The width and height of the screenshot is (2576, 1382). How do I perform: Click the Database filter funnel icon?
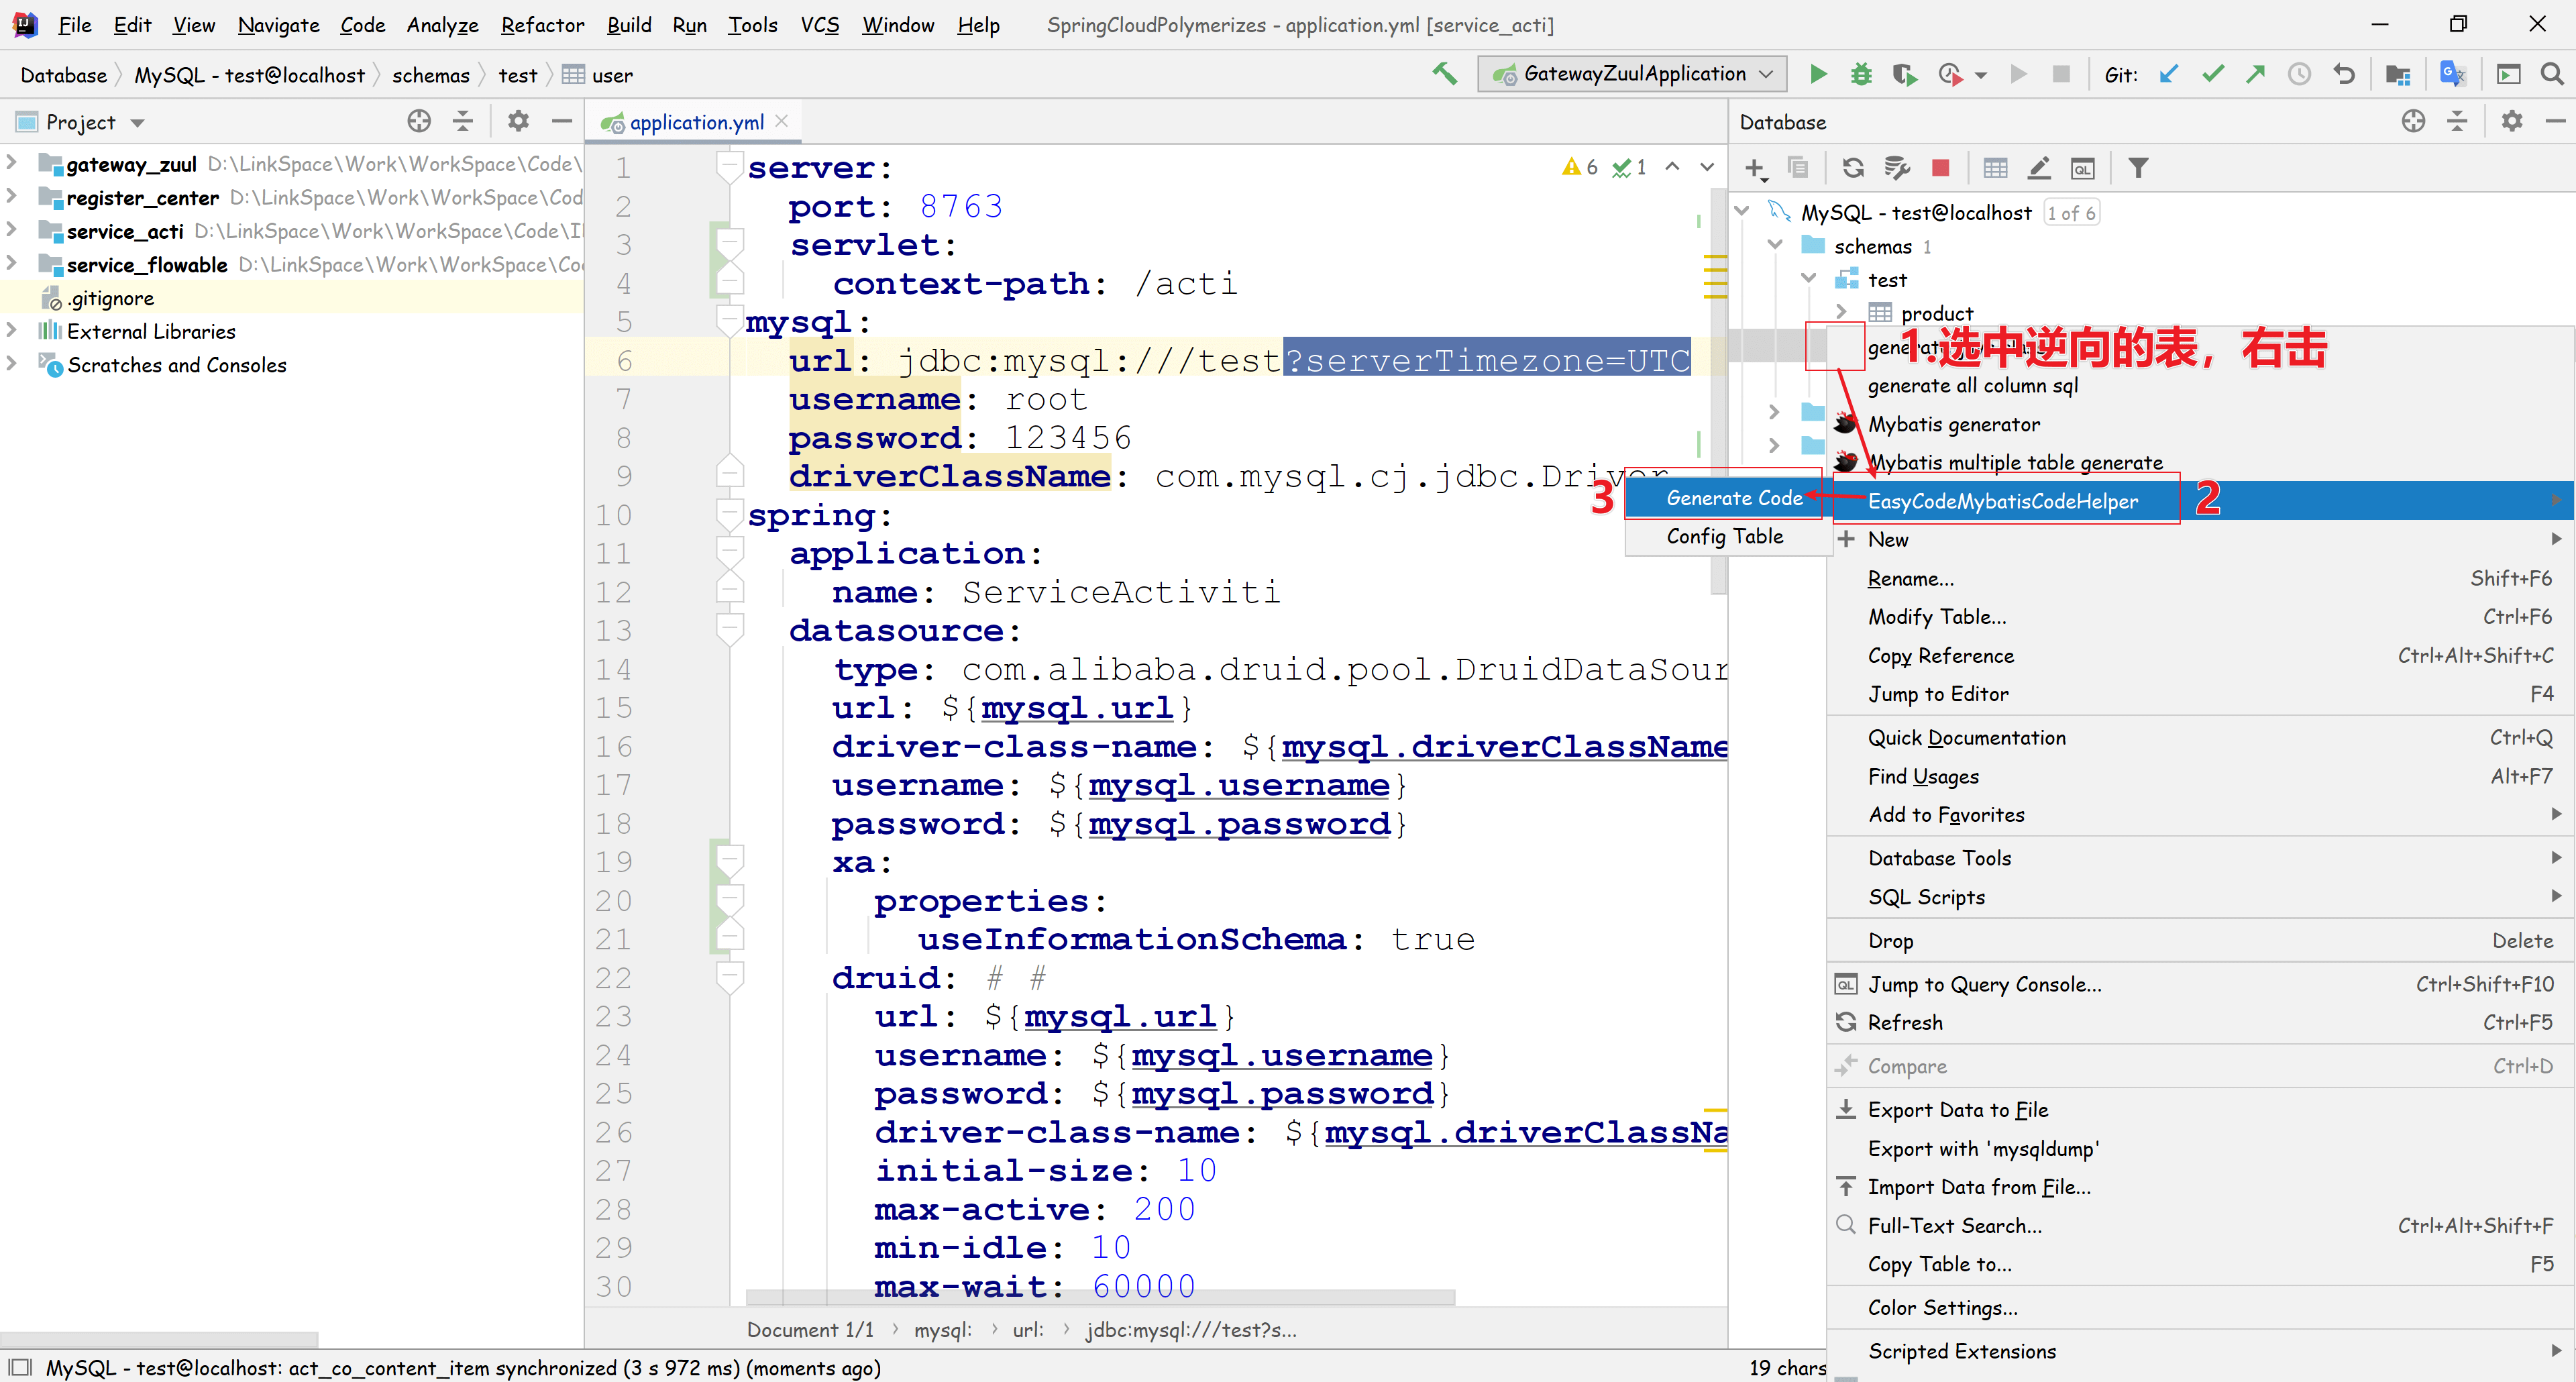[2138, 168]
